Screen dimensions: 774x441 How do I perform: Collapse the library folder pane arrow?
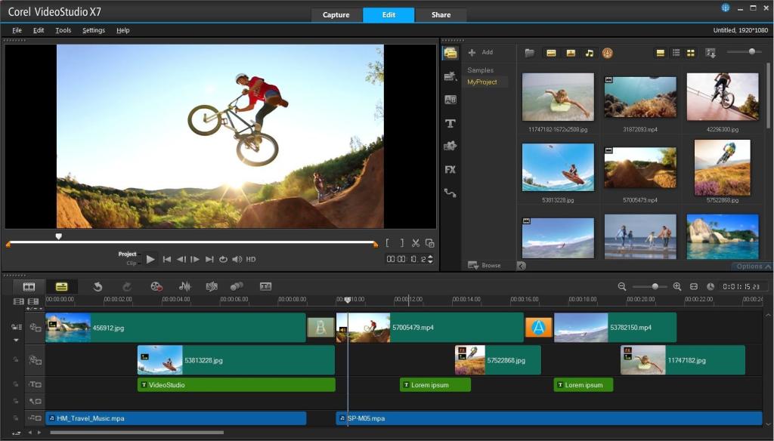click(521, 266)
